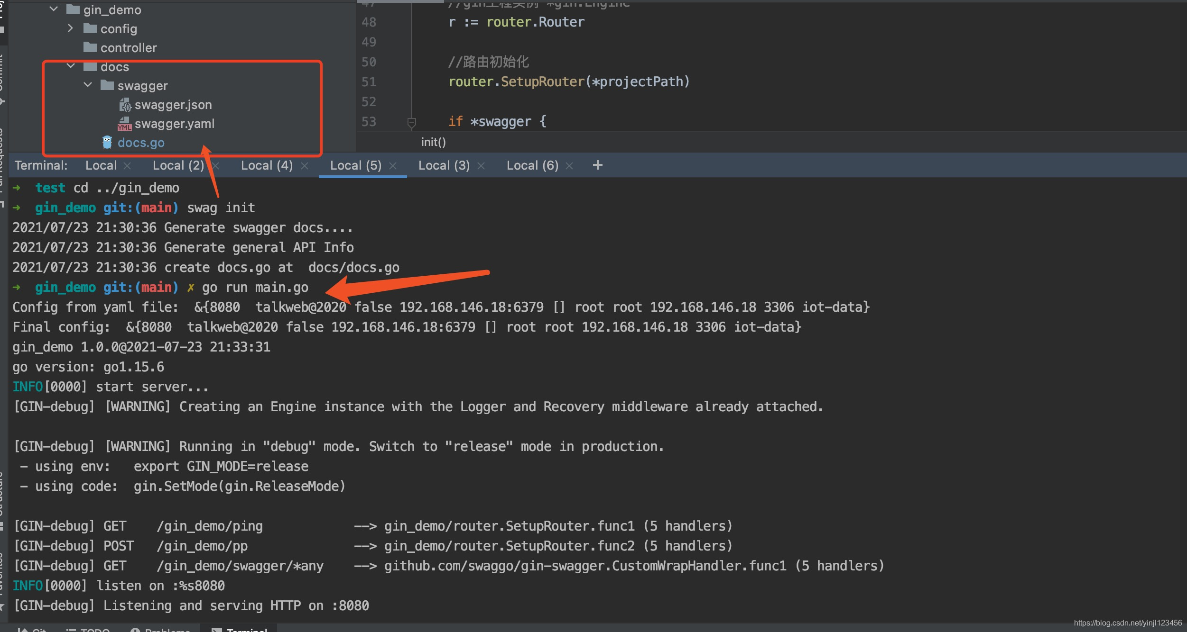Image resolution: width=1187 pixels, height=632 pixels.
Task: Close the Local (6) terminal session
Action: [x=569, y=166]
